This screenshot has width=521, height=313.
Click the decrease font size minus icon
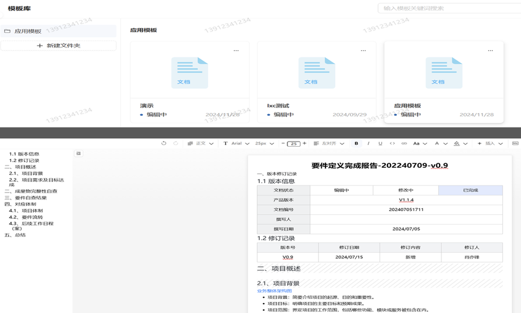[283, 143]
